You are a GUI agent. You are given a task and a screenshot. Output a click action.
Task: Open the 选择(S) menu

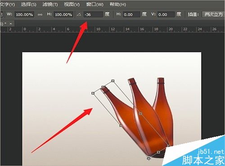click(29, 4)
